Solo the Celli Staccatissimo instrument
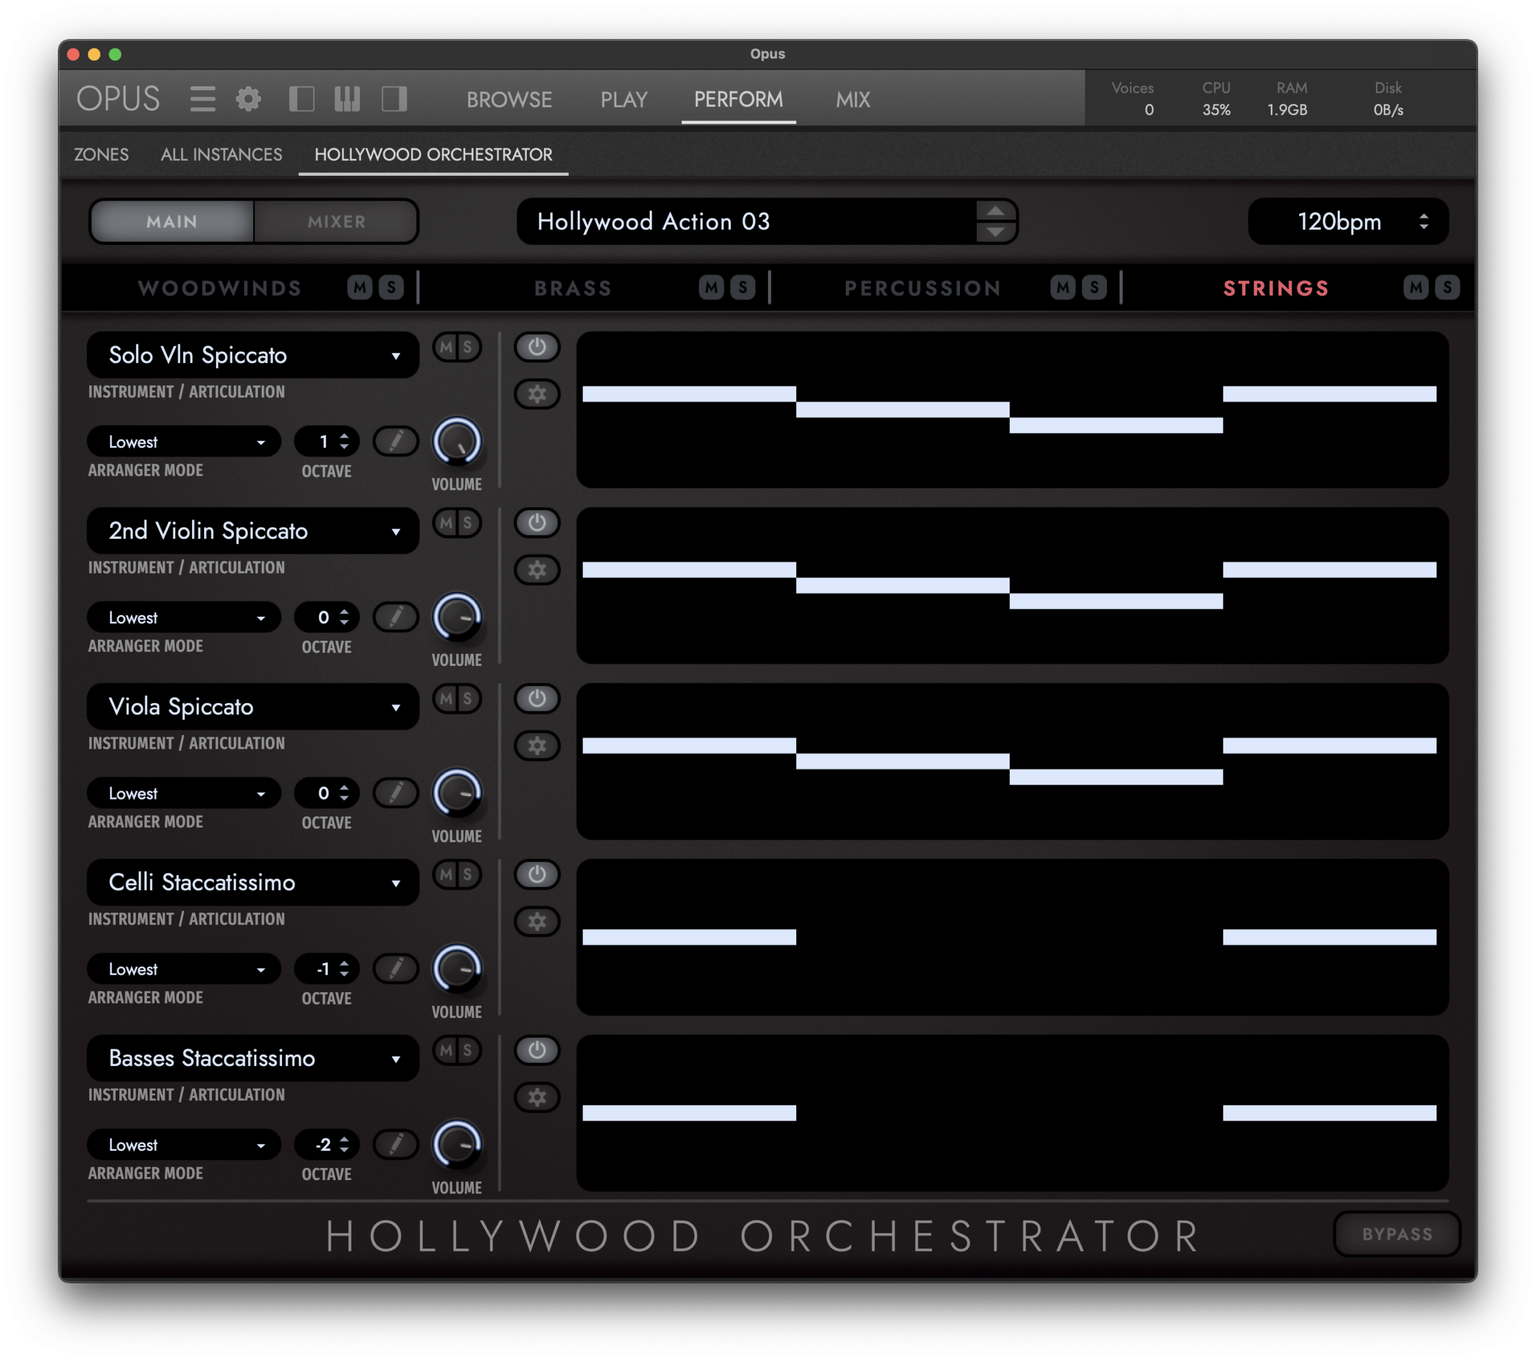This screenshot has height=1360, width=1536. [x=468, y=875]
